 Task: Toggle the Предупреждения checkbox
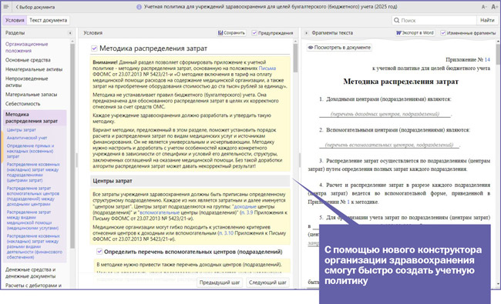pos(254,33)
